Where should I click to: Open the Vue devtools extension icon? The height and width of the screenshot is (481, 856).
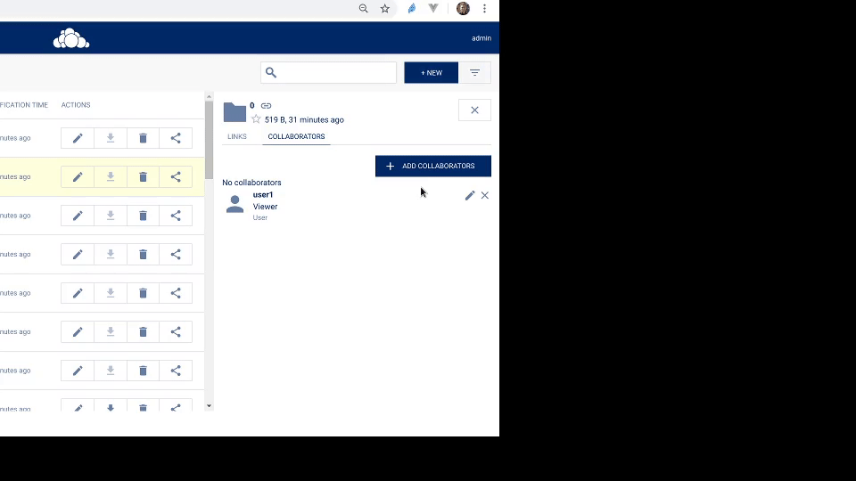tap(433, 8)
